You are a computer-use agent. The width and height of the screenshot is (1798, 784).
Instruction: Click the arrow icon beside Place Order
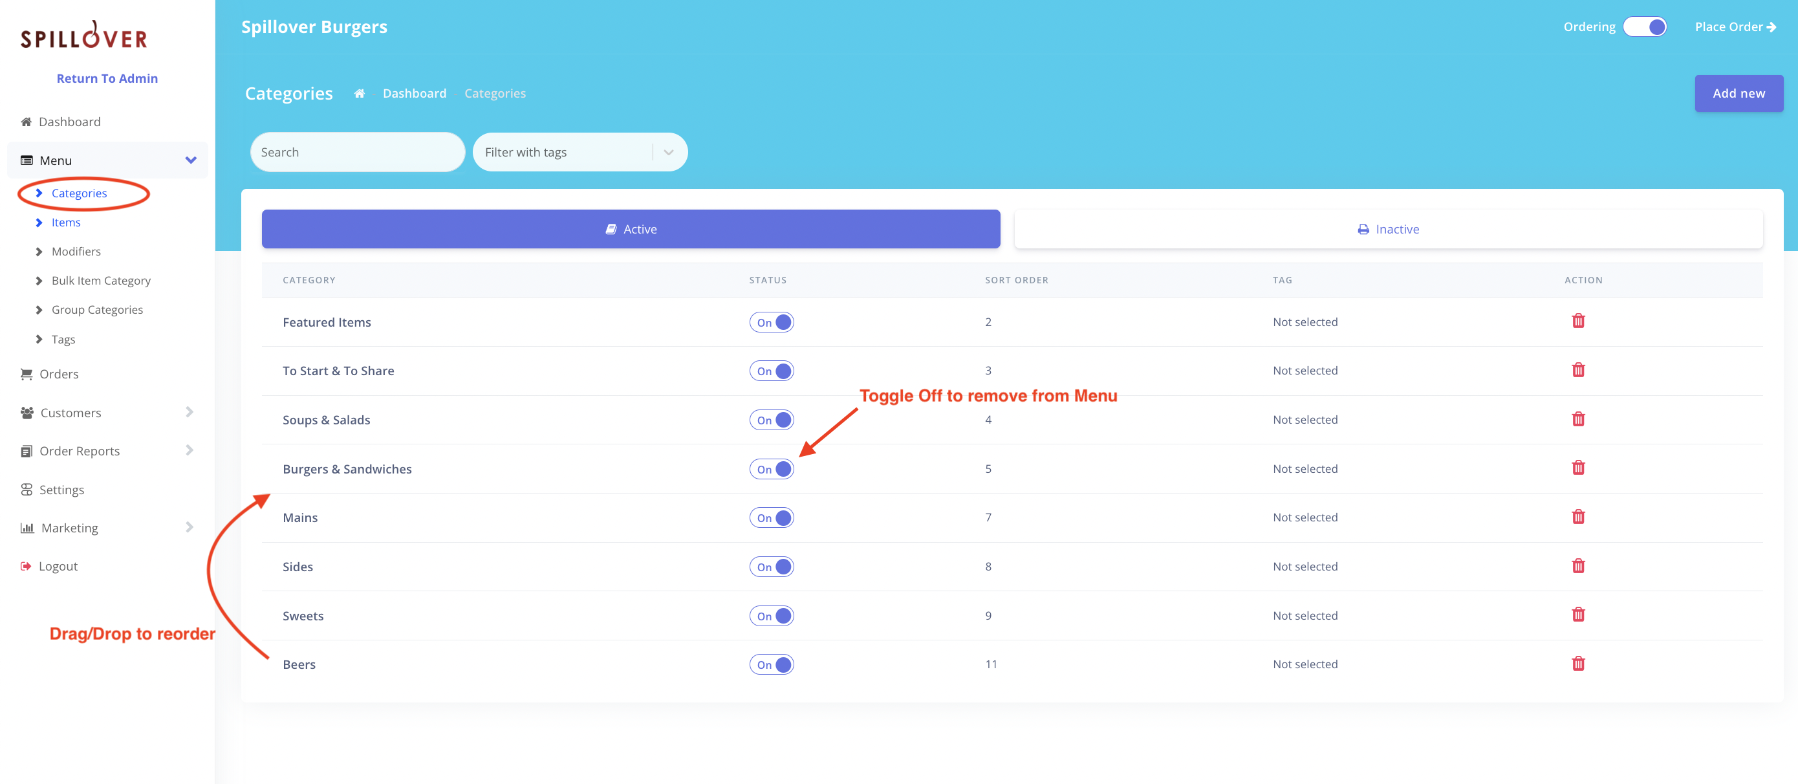click(1771, 27)
